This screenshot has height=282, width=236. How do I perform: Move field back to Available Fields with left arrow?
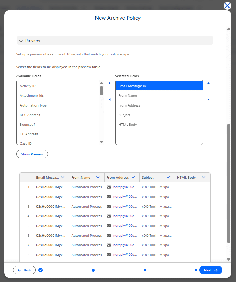point(109,99)
